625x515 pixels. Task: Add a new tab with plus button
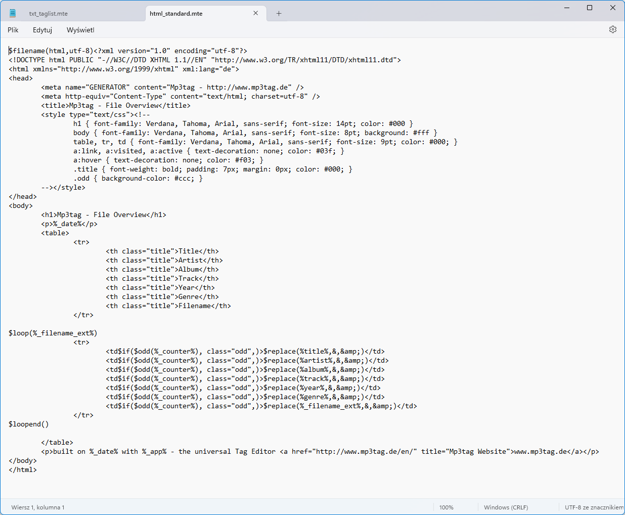coord(279,13)
